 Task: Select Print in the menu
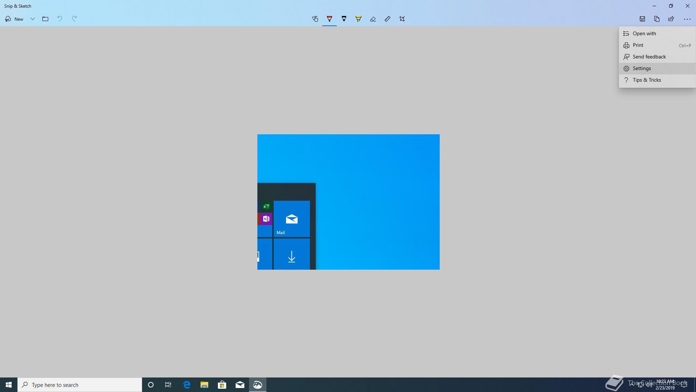[638, 45]
